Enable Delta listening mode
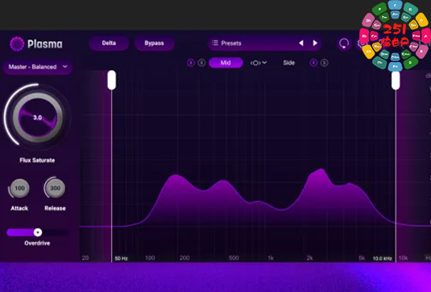431x292 pixels. (x=109, y=43)
